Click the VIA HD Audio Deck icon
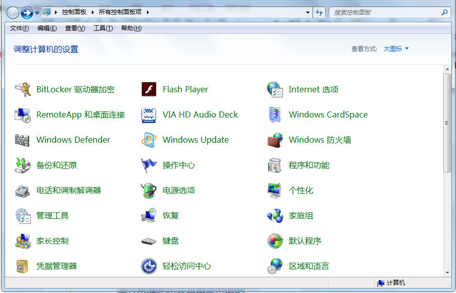 click(149, 114)
